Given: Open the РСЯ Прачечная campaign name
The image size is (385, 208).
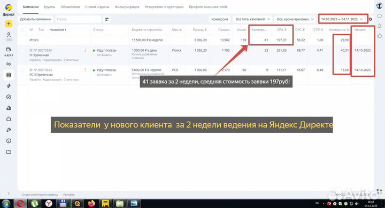Looking at the screenshot, I should point(41,75).
